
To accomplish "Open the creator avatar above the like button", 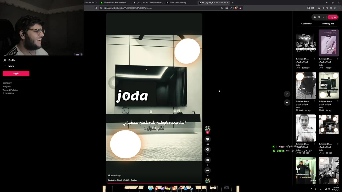I will click(208, 129).
